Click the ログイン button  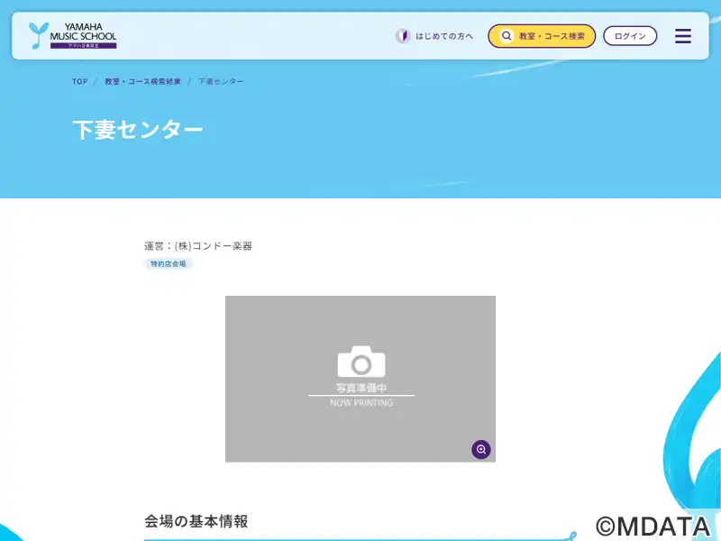coord(630,36)
